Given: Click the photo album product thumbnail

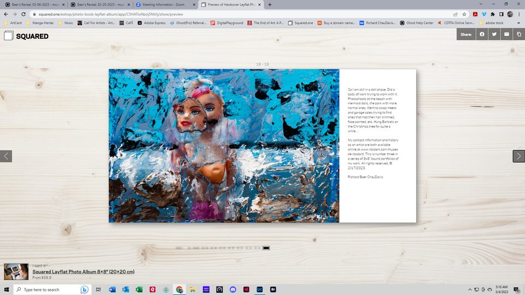Looking at the screenshot, I should point(16,272).
